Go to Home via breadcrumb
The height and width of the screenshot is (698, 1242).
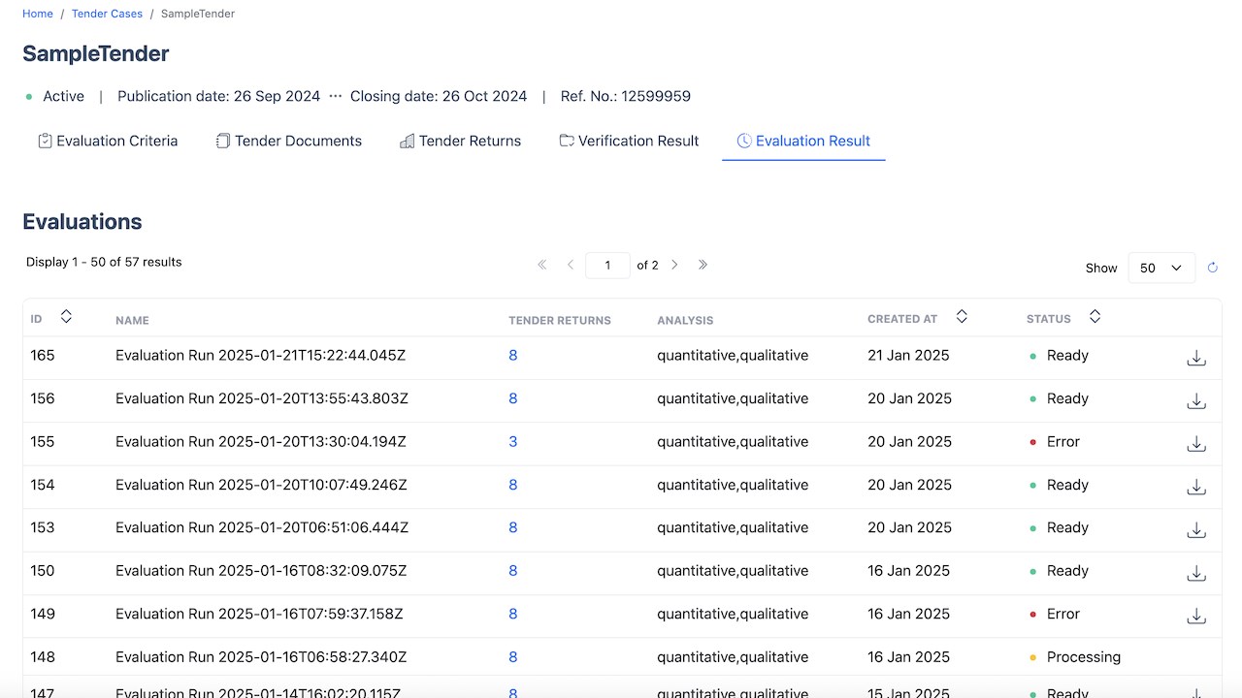pyautogui.click(x=38, y=14)
